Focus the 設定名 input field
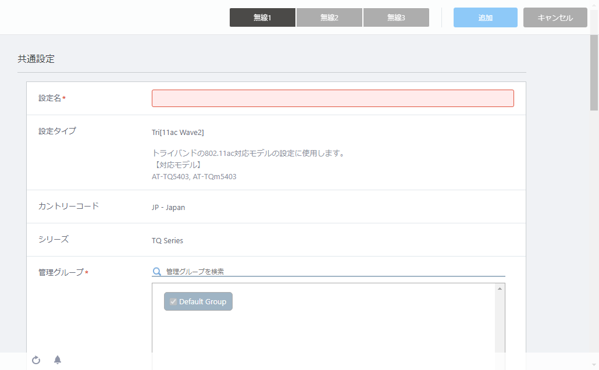The width and height of the screenshot is (599, 370). [333, 98]
